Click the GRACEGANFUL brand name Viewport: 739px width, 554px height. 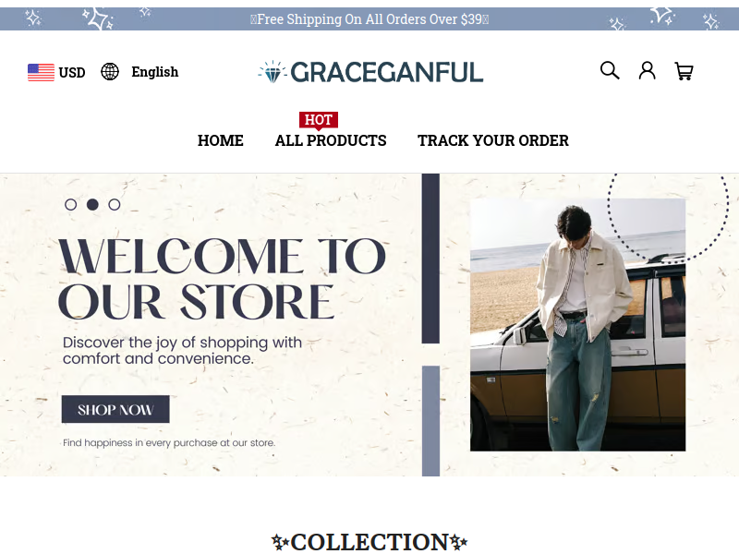386,72
